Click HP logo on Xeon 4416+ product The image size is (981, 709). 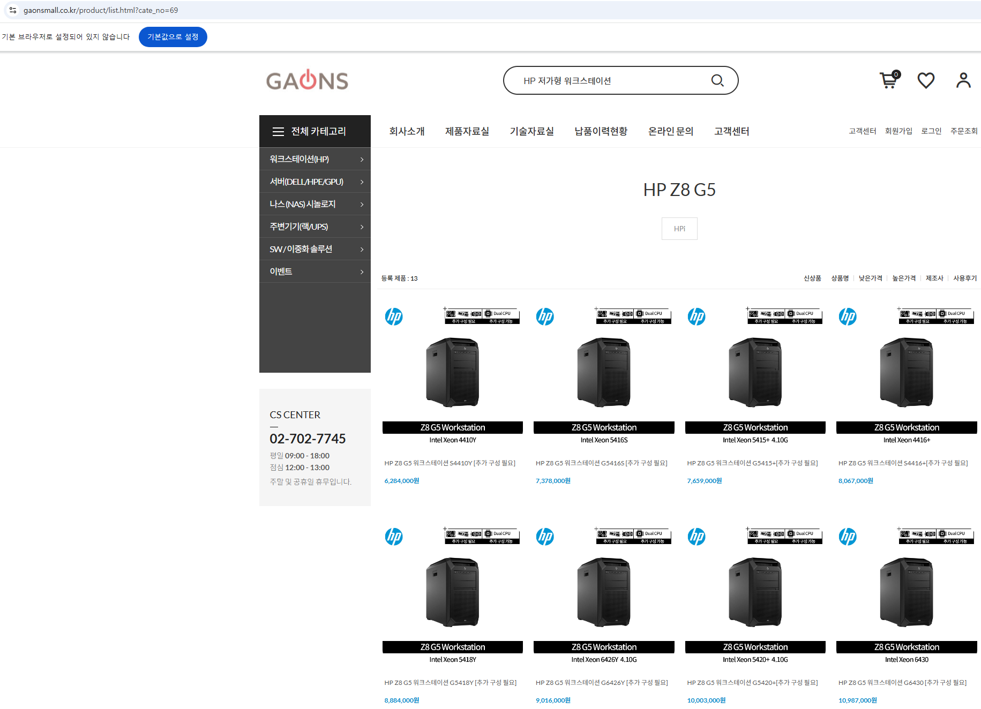click(848, 316)
